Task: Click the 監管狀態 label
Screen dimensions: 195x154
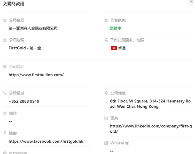Action: coord(118,20)
